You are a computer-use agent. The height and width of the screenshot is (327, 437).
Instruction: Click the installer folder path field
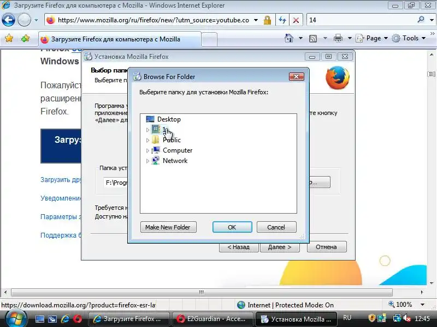[116, 183]
